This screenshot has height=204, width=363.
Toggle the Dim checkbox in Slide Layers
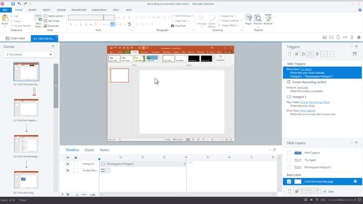click(x=324, y=192)
